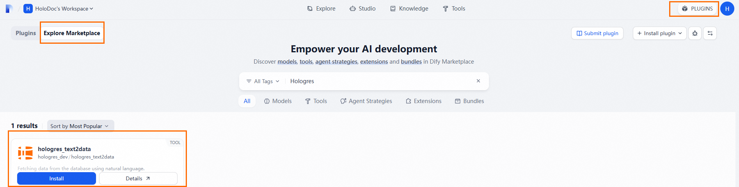Click the hologres_dev/hologres_text2data path text

point(76,157)
